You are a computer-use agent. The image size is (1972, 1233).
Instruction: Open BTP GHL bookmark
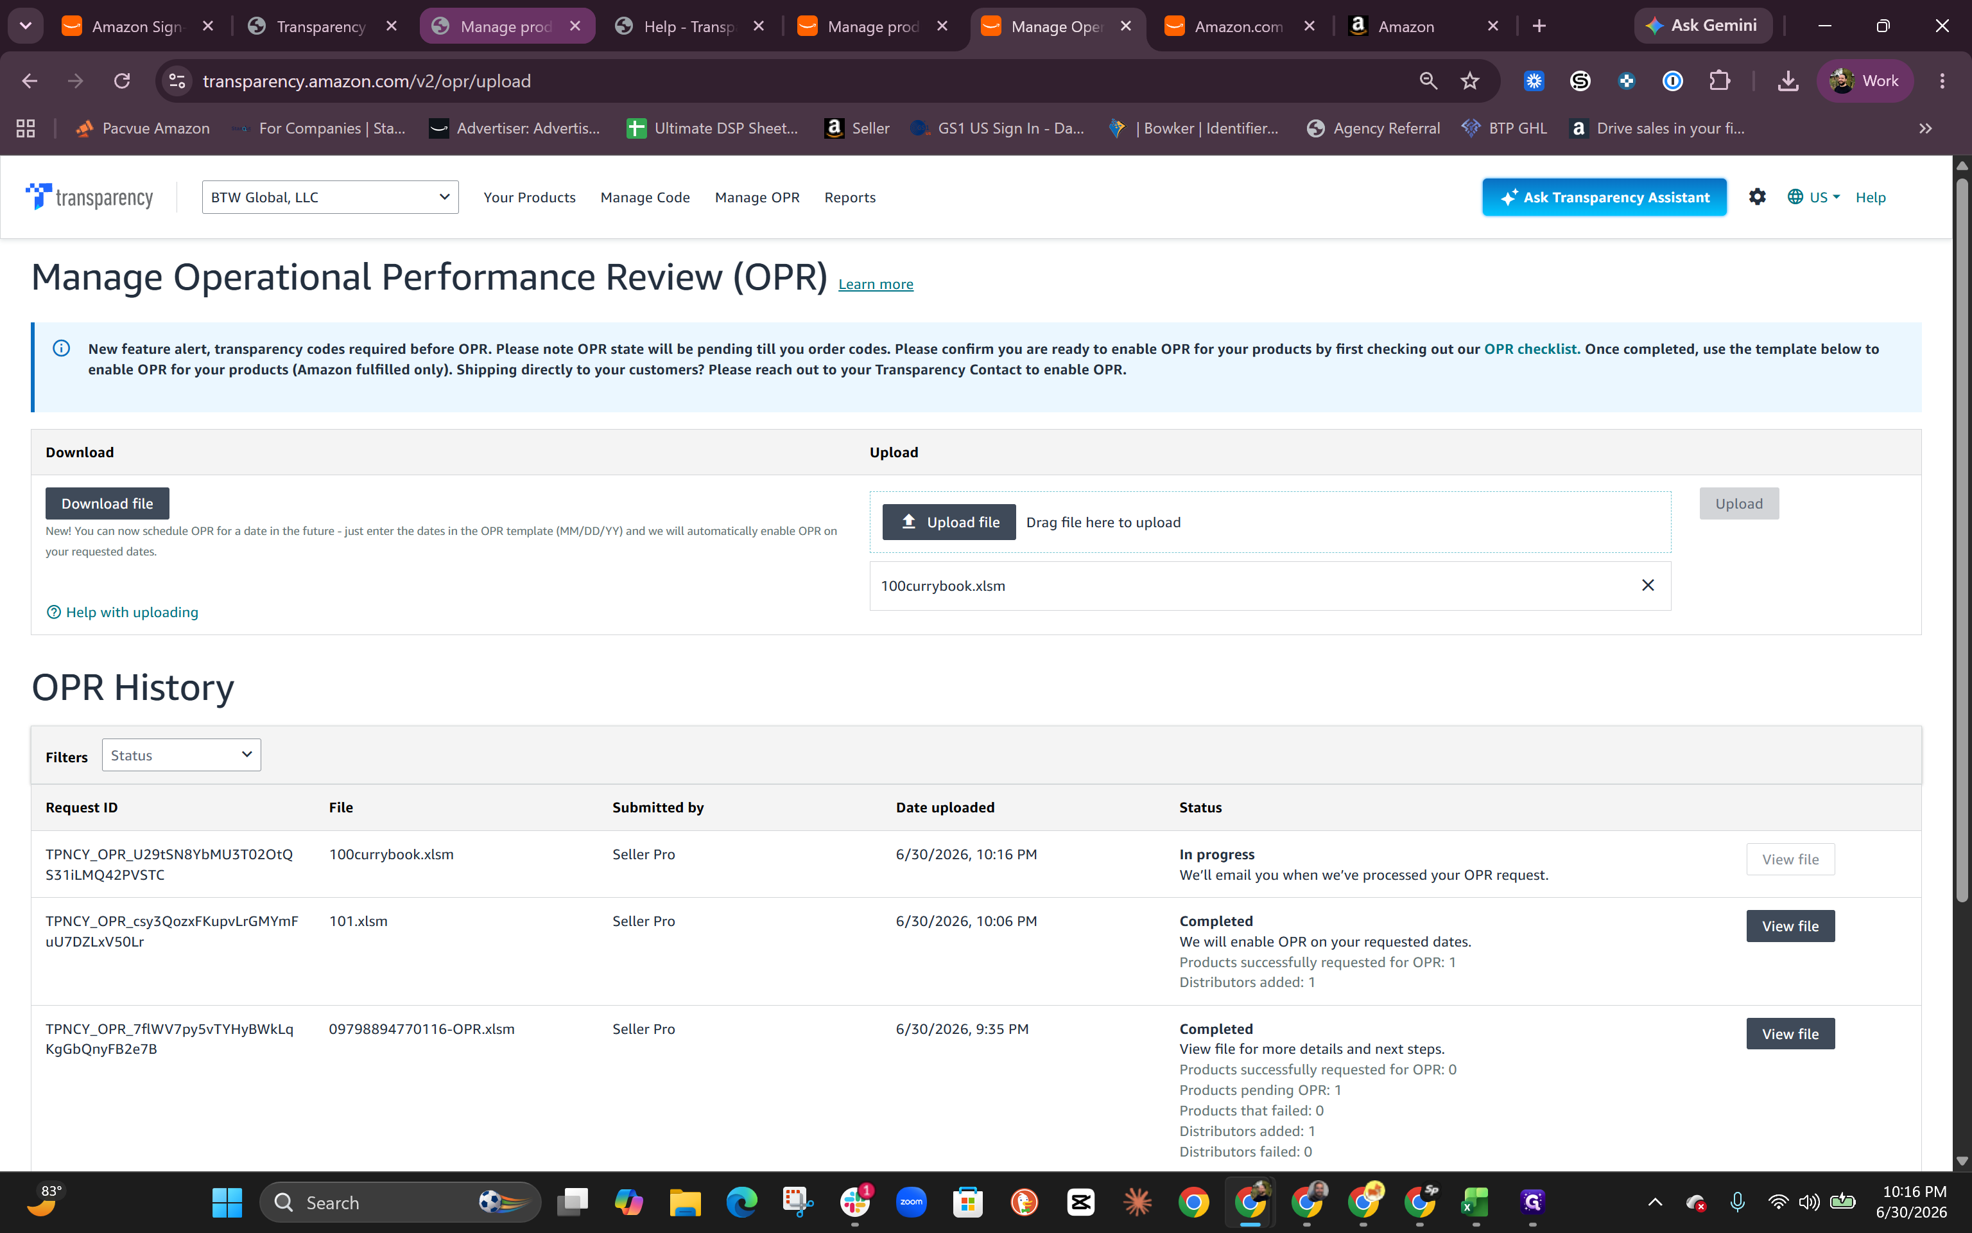[x=1504, y=128]
